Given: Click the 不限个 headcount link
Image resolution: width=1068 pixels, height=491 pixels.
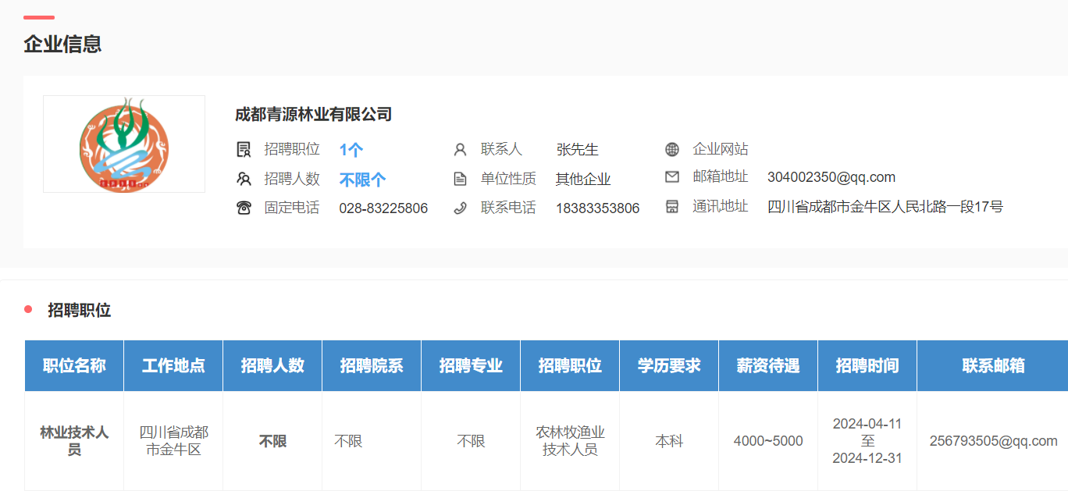Looking at the screenshot, I should [362, 180].
